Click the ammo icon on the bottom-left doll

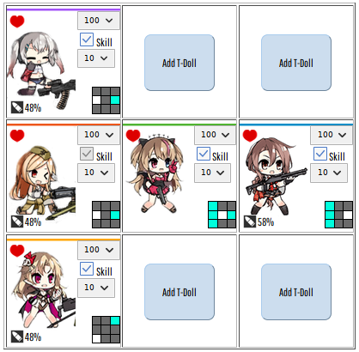tap(17, 337)
